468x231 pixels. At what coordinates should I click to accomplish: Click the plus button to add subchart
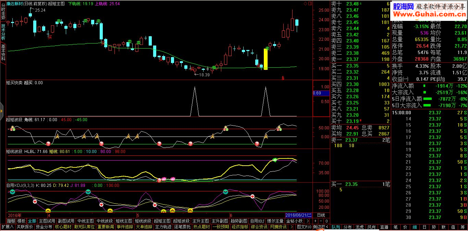tap(315, 221)
